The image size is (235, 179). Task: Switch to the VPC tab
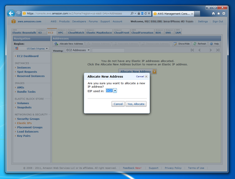click(x=62, y=32)
